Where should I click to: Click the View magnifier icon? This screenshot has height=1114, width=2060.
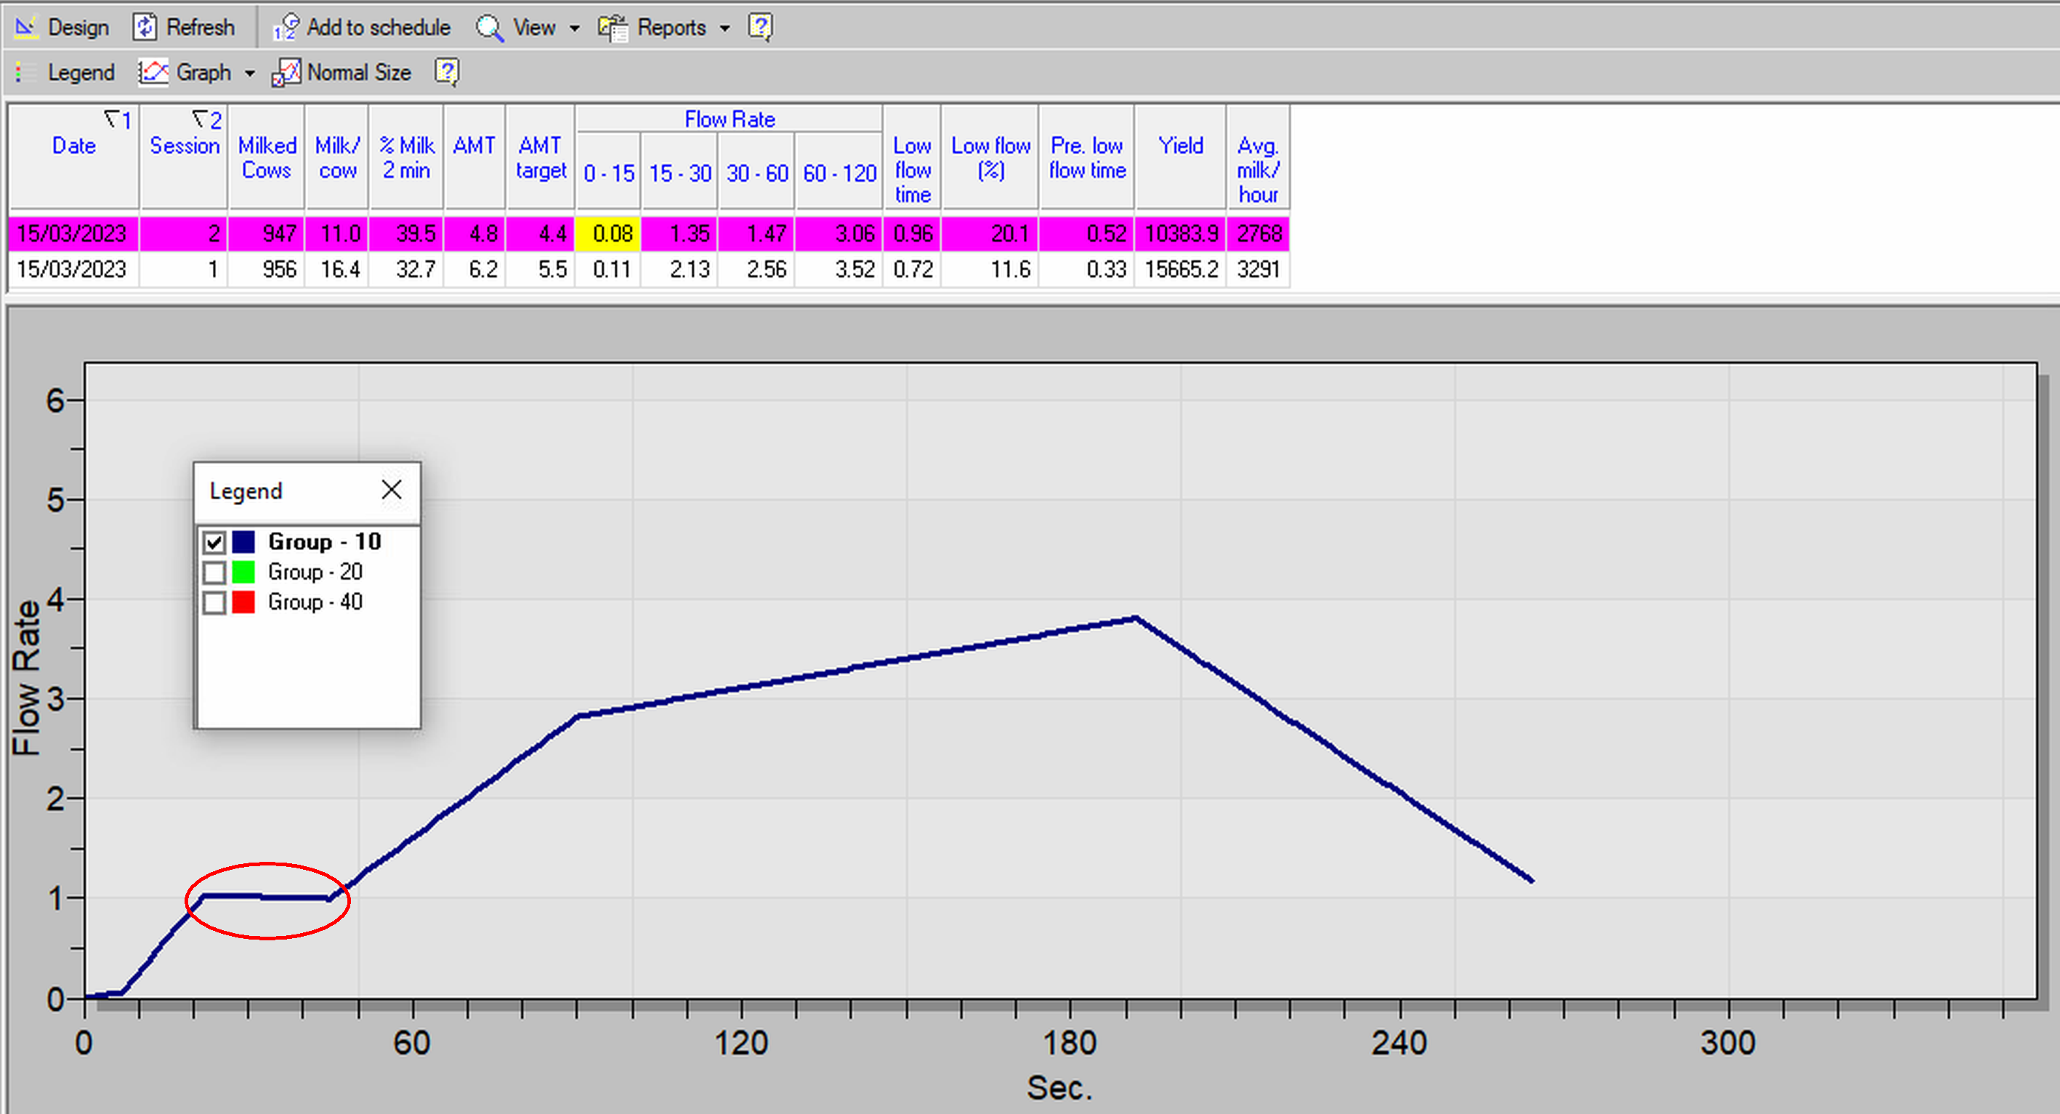488,28
